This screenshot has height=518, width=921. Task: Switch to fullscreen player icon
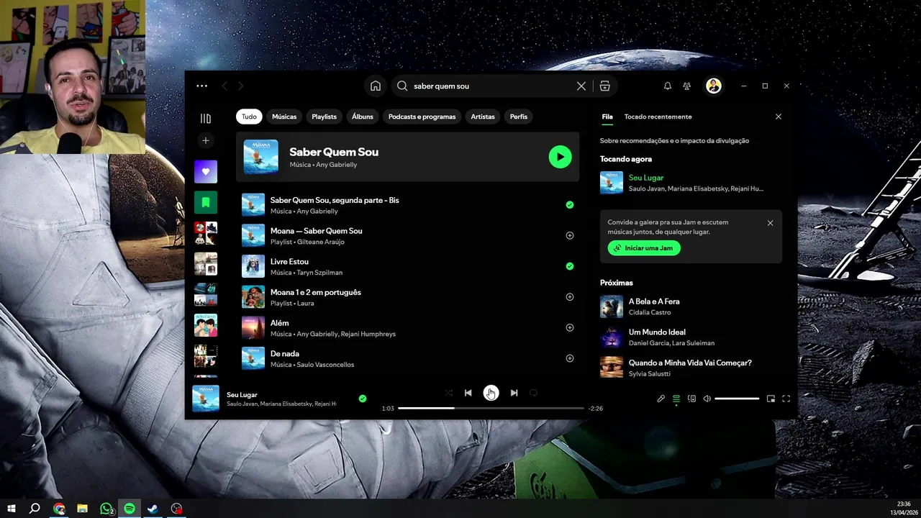[786, 399]
